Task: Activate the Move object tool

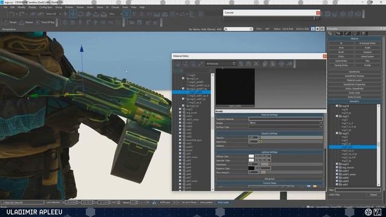Action: pyautogui.click(x=73, y=14)
